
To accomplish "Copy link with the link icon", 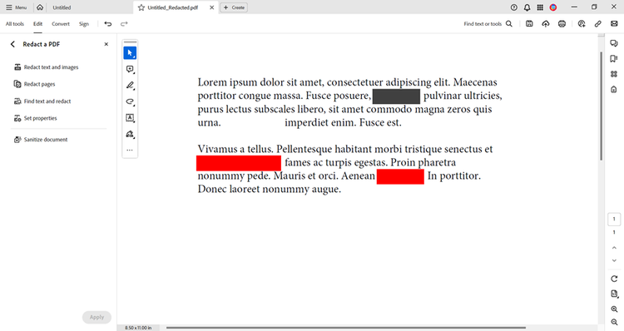I will (597, 24).
